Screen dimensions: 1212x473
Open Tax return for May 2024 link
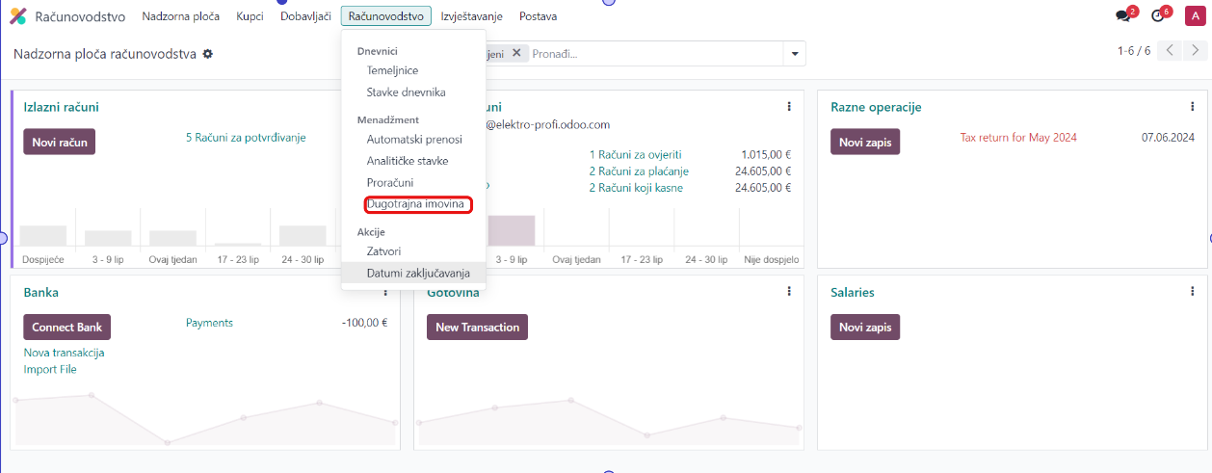coord(1018,138)
